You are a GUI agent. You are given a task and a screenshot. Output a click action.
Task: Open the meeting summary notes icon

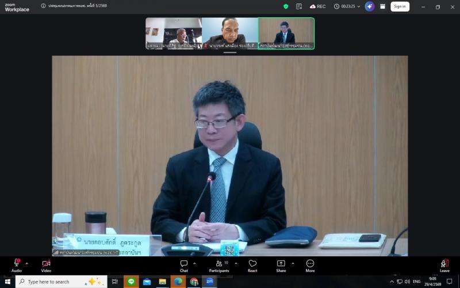pyautogui.click(x=299, y=6)
